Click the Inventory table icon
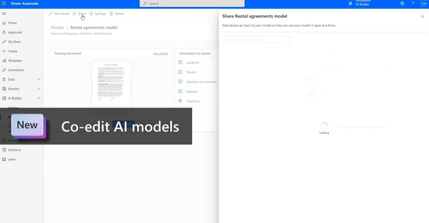Viewport: 429px width, 223px height. click(x=180, y=101)
